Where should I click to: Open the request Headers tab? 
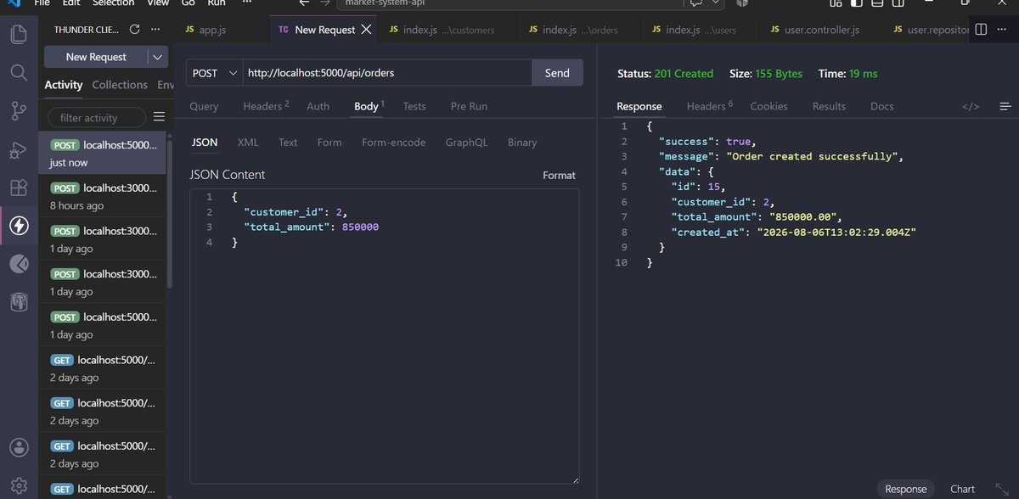pos(266,106)
